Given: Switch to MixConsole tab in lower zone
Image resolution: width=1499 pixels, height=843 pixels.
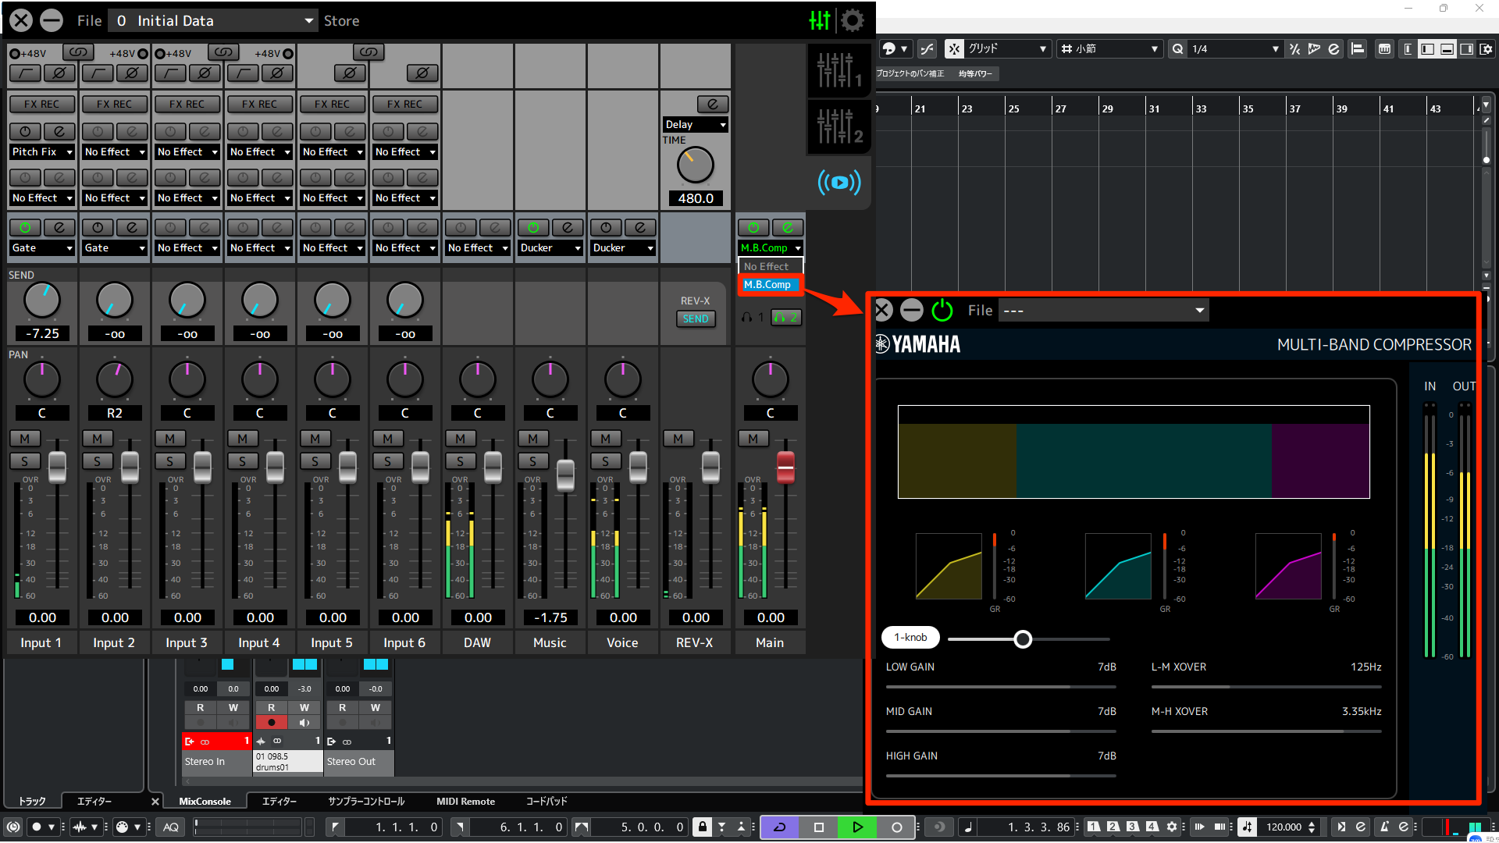Looking at the screenshot, I should pyautogui.click(x=205, y=802).
